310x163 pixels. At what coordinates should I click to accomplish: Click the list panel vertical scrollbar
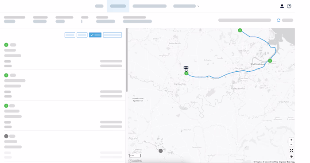pyautogui.click(x=127, y=60)
